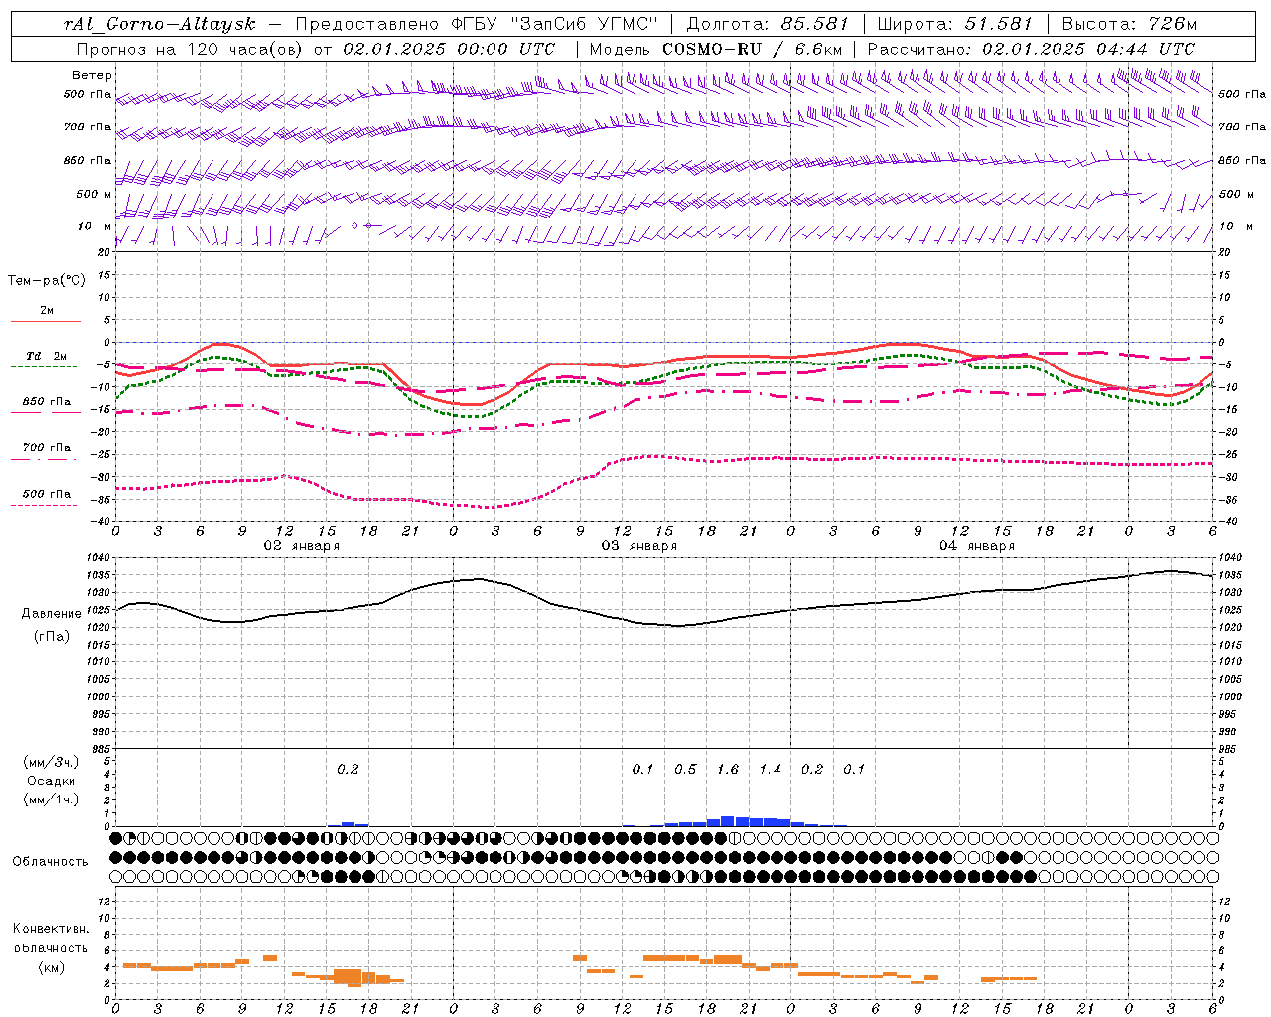Click the Прогноз на 120 часа(ов) text
The image size is (1271, 1017).
tap(192, 49)
